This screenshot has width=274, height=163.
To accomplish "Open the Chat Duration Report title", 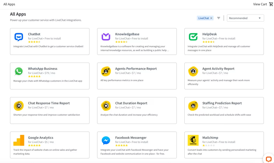I will pos(131,103).
